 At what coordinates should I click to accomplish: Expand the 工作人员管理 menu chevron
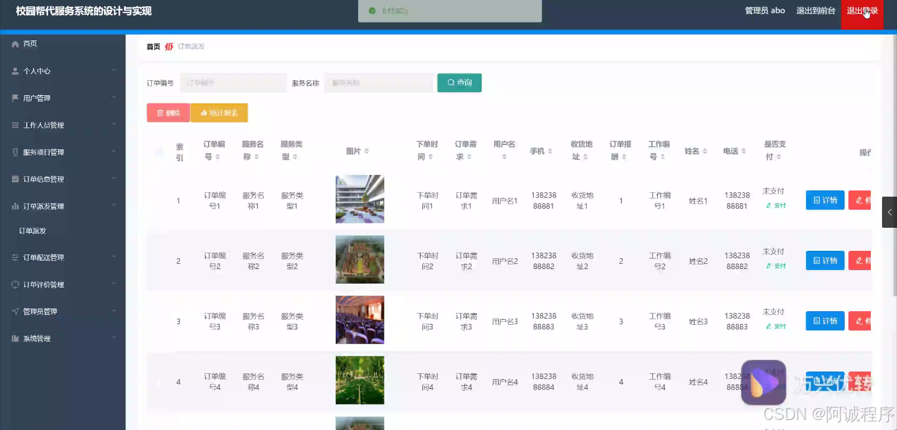(114, 124)
